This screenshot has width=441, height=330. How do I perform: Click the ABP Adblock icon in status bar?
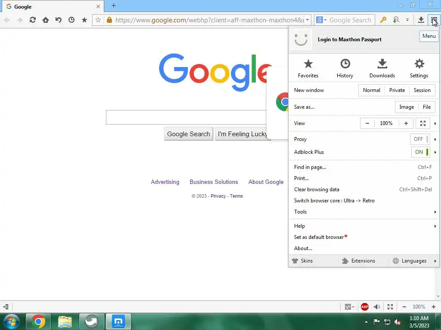365,307
